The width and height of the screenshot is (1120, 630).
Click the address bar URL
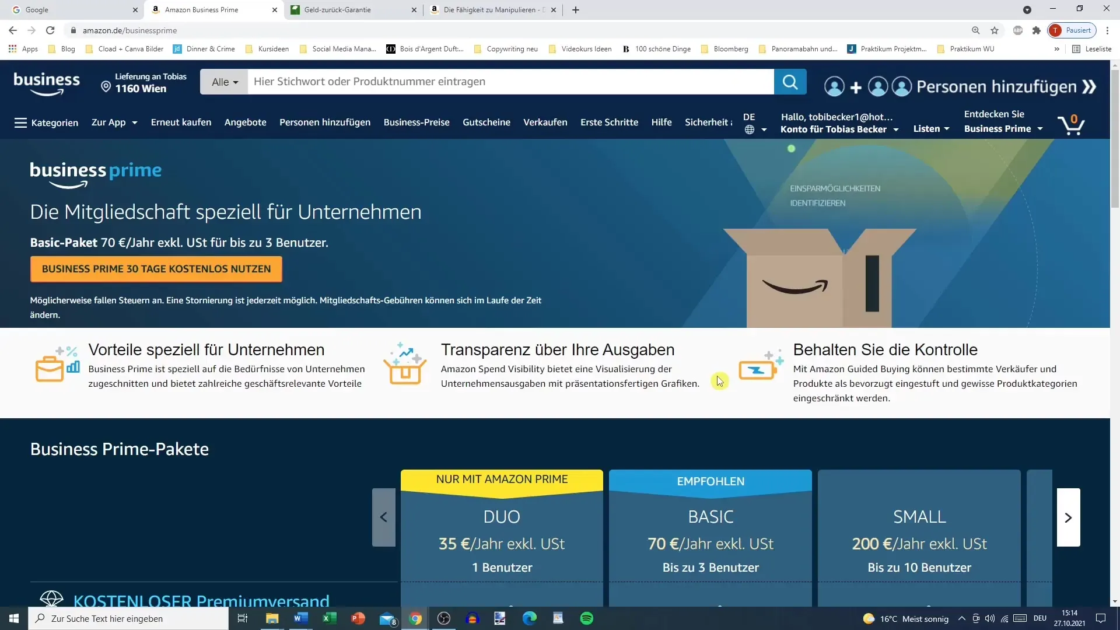pos(129,30)
